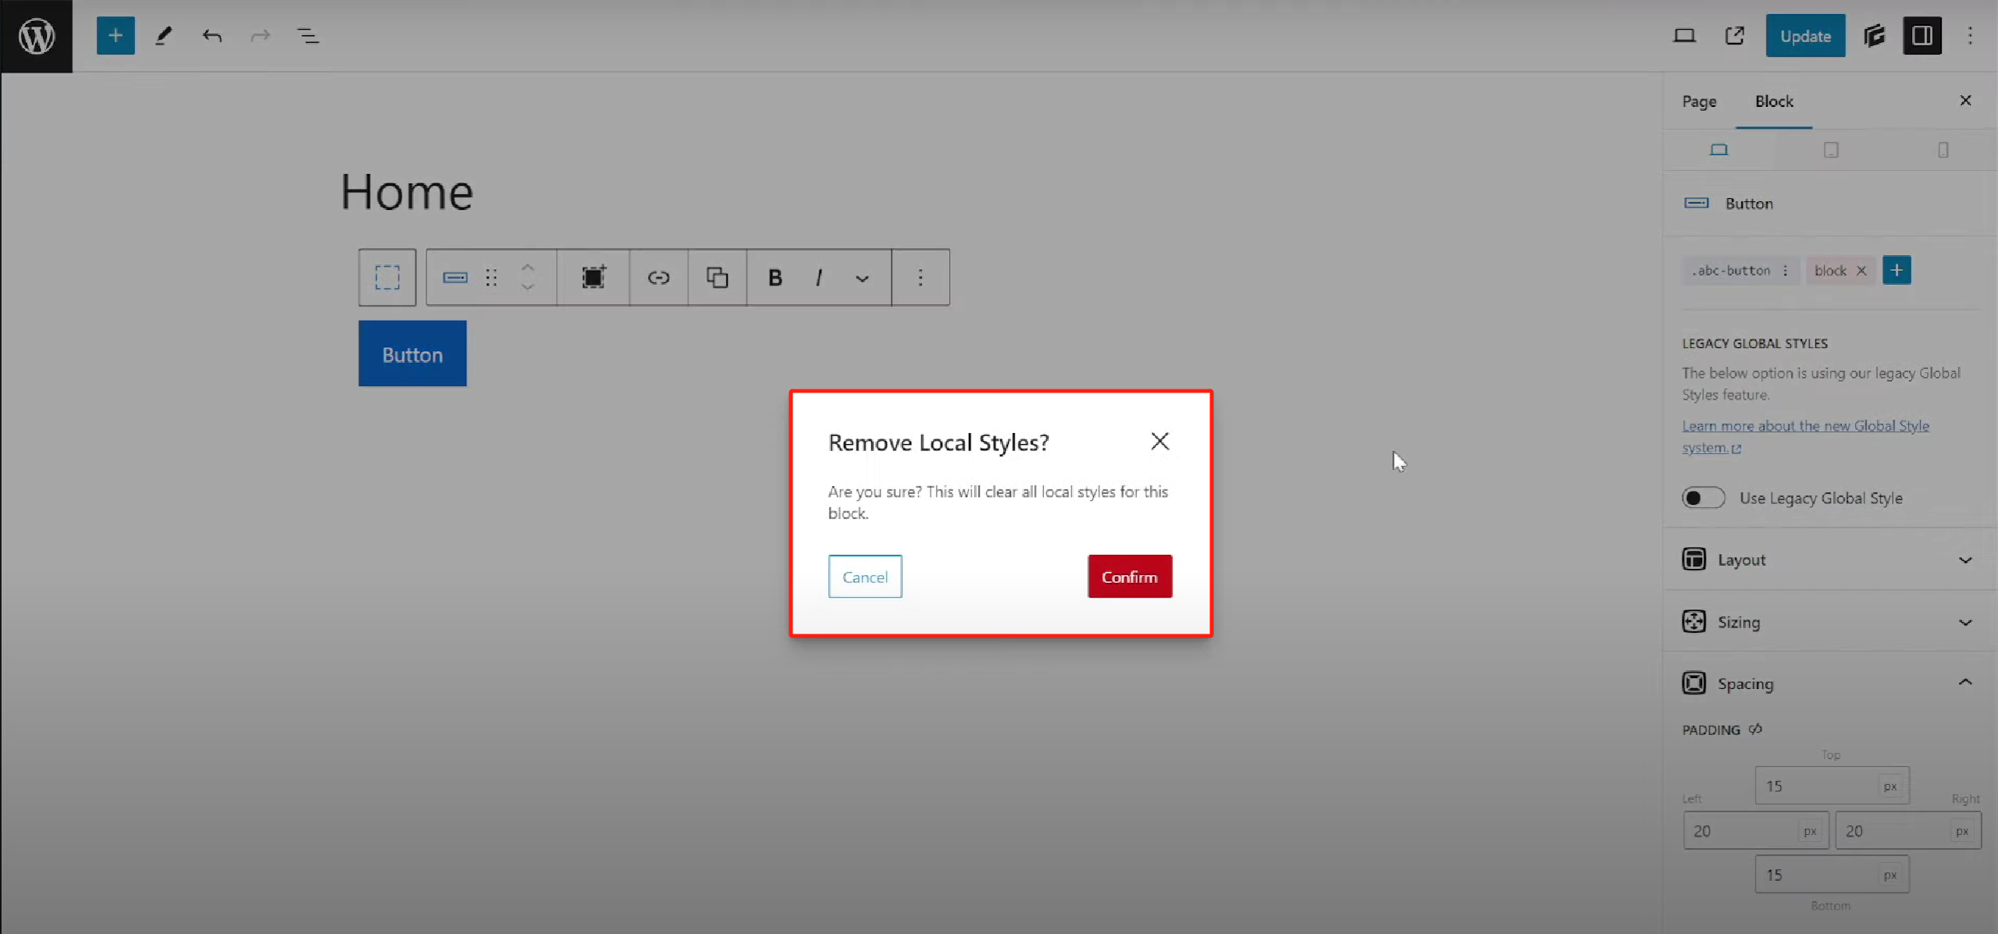
Task: Click the Link icon in the block toolbar
Action: point(658,277)
